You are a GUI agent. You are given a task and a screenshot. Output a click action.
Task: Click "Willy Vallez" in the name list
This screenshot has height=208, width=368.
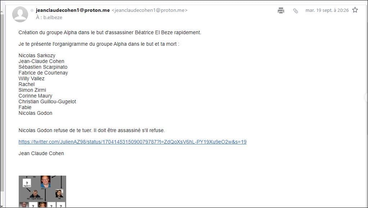coord(32,78)
